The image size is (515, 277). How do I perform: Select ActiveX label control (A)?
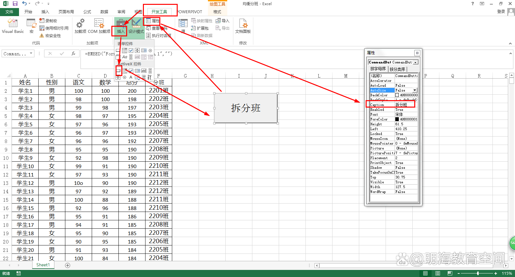pyautogui.click(x=131, y=77)
